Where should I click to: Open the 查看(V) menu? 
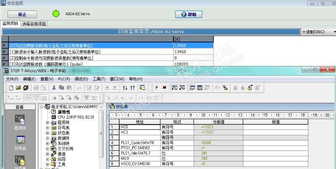tap(47, 79)
